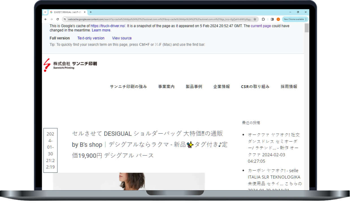Close the DESIGUAL browser tab
350x217 pixels.
pyautogui.click(x=85, y=12)
